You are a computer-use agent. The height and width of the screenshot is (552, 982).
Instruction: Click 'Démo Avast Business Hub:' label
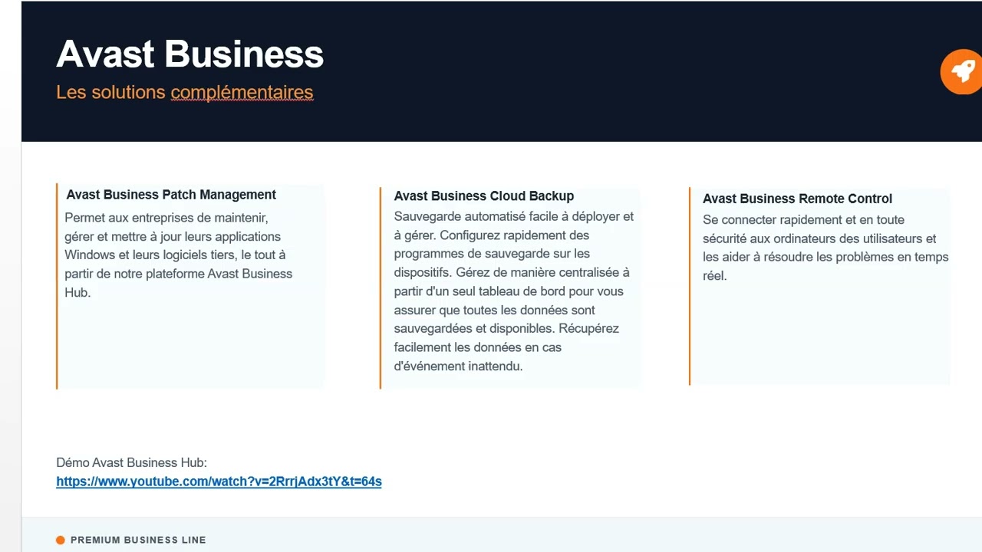[131, 462]
